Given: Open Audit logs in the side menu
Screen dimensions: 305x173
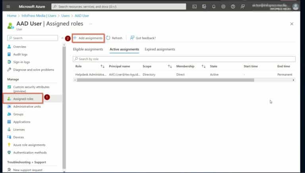Looking at the screenshot, I should [20, 55].
